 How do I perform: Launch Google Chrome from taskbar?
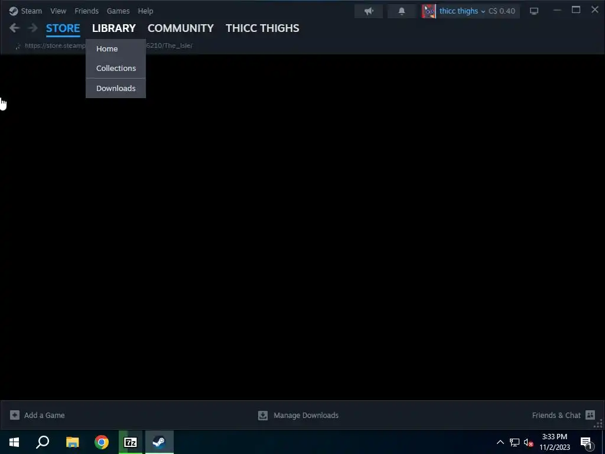tap(102, 442)
